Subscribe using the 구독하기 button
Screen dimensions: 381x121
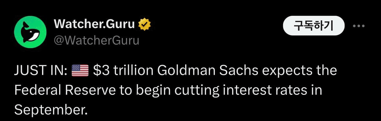pos(314,25)
